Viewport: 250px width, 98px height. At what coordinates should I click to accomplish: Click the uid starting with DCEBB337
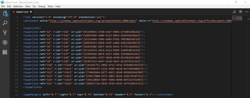coord(115,69)
